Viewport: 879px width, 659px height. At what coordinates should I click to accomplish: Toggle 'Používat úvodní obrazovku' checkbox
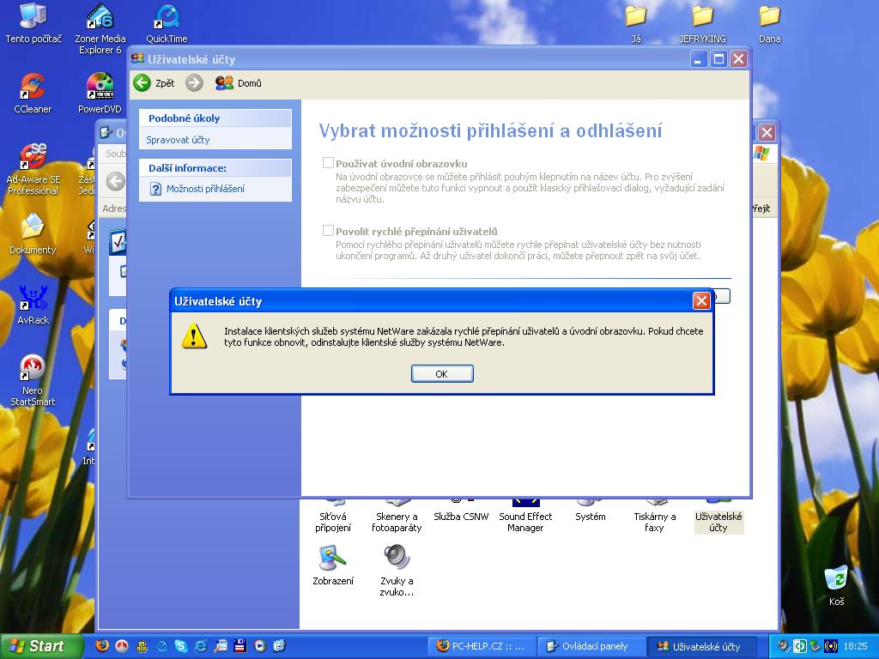(328, 162)
